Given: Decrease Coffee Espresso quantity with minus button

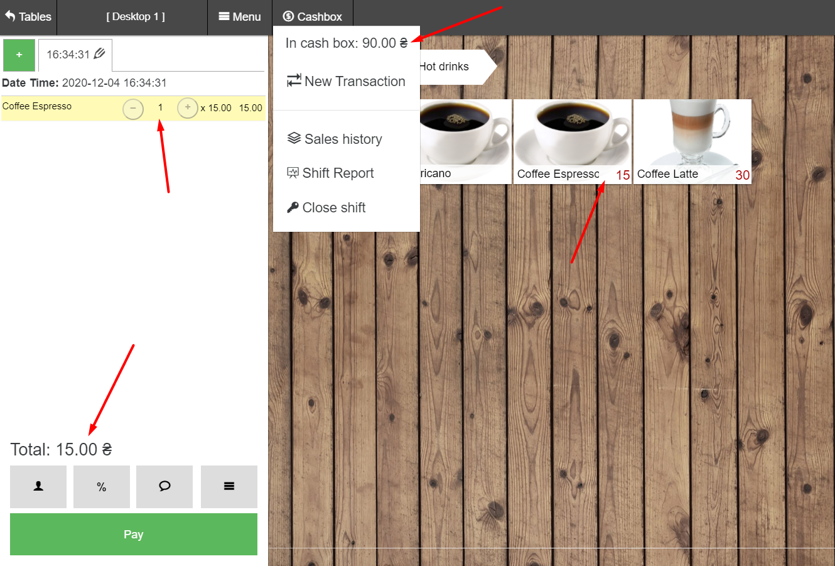Looking at the screenshot, I should coord(132,108).
